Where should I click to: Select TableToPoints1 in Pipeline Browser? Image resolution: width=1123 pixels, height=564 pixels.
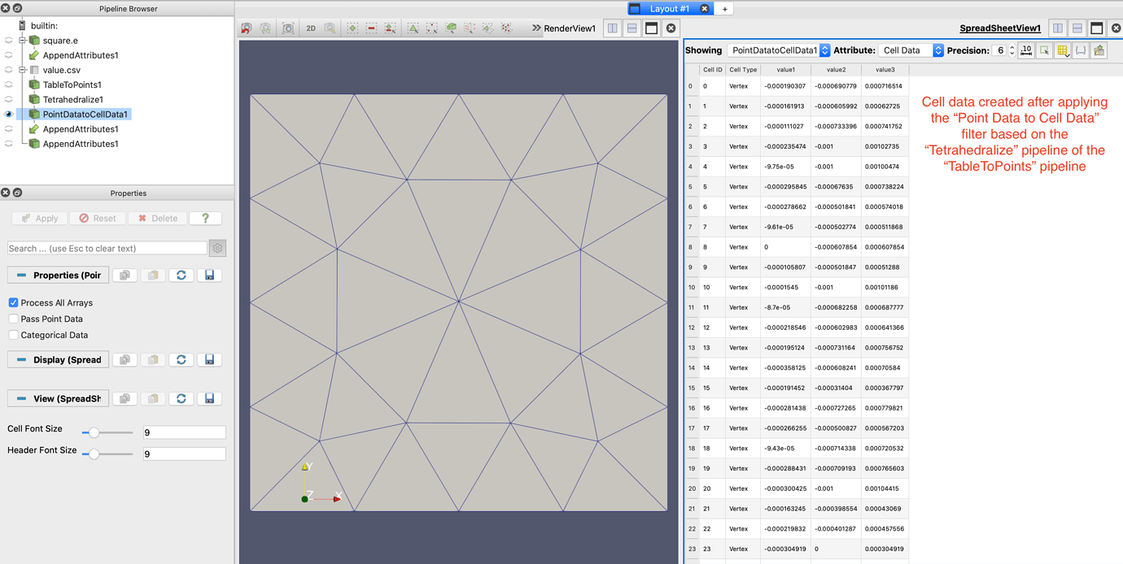(72, 85)
